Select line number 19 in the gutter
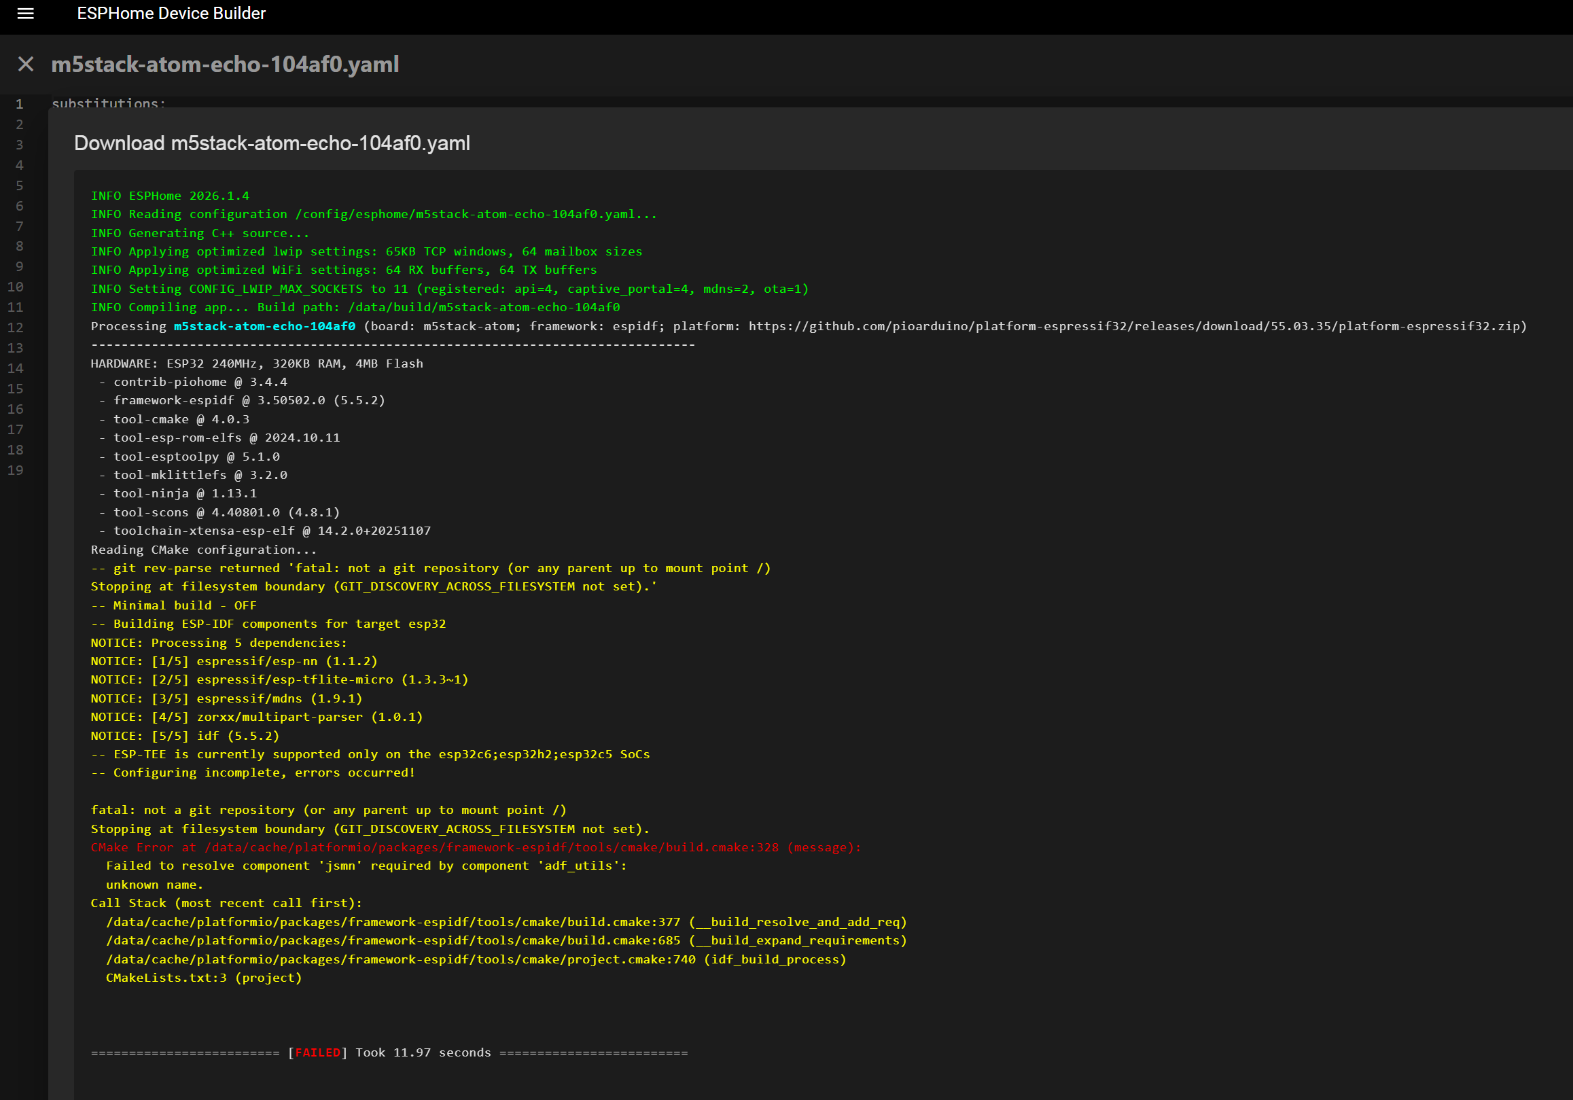 coord(15,471)
